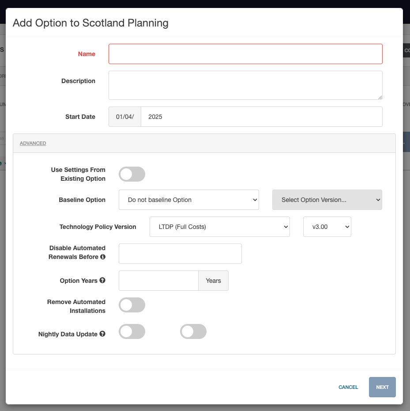Change the v3.00 version selector
This screenshot has height=411, width=410.
[327, 226]
